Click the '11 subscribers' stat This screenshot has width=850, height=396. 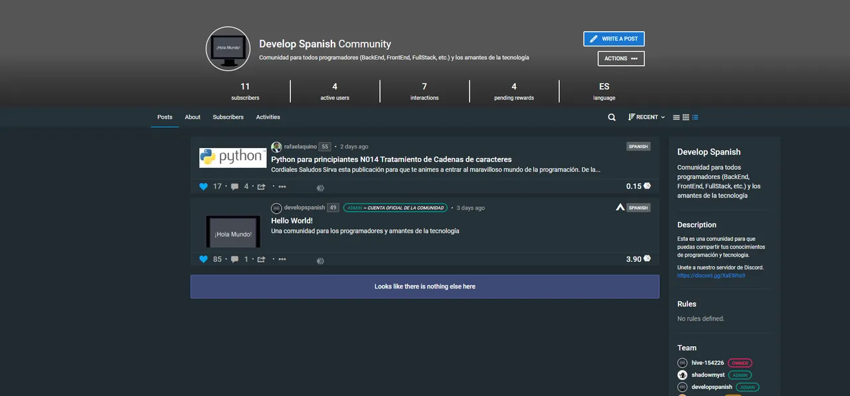[245, 92]
